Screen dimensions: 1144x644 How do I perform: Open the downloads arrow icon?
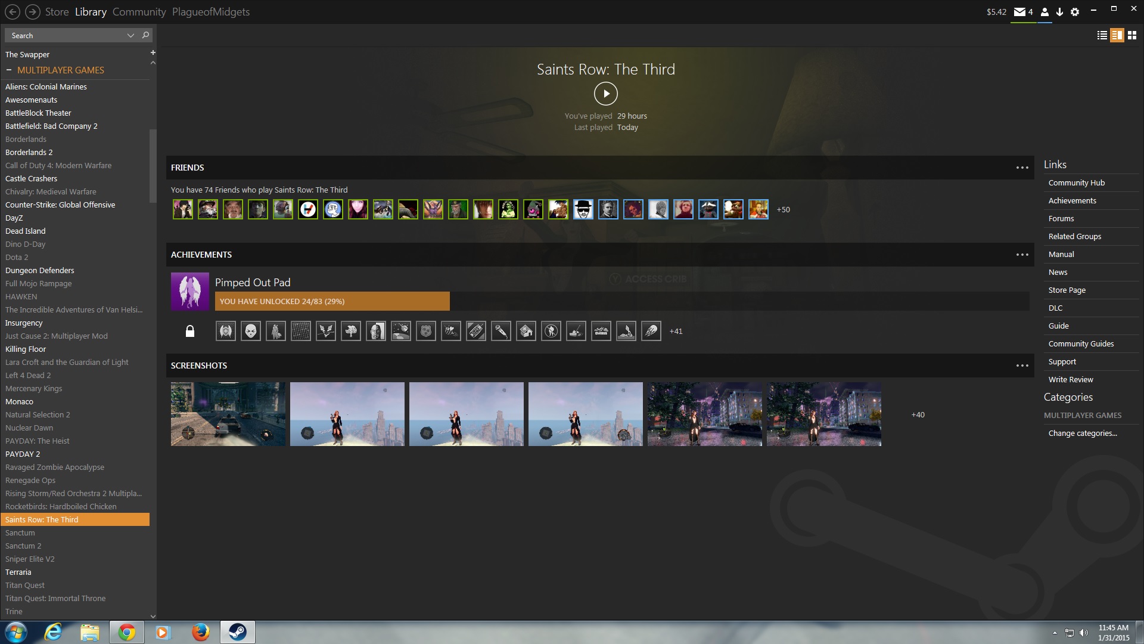[x=1059, y=12]
